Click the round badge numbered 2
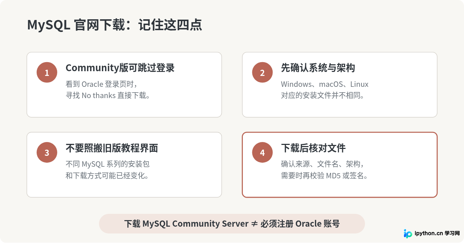464x243 pixels. [x=262, y=72]
